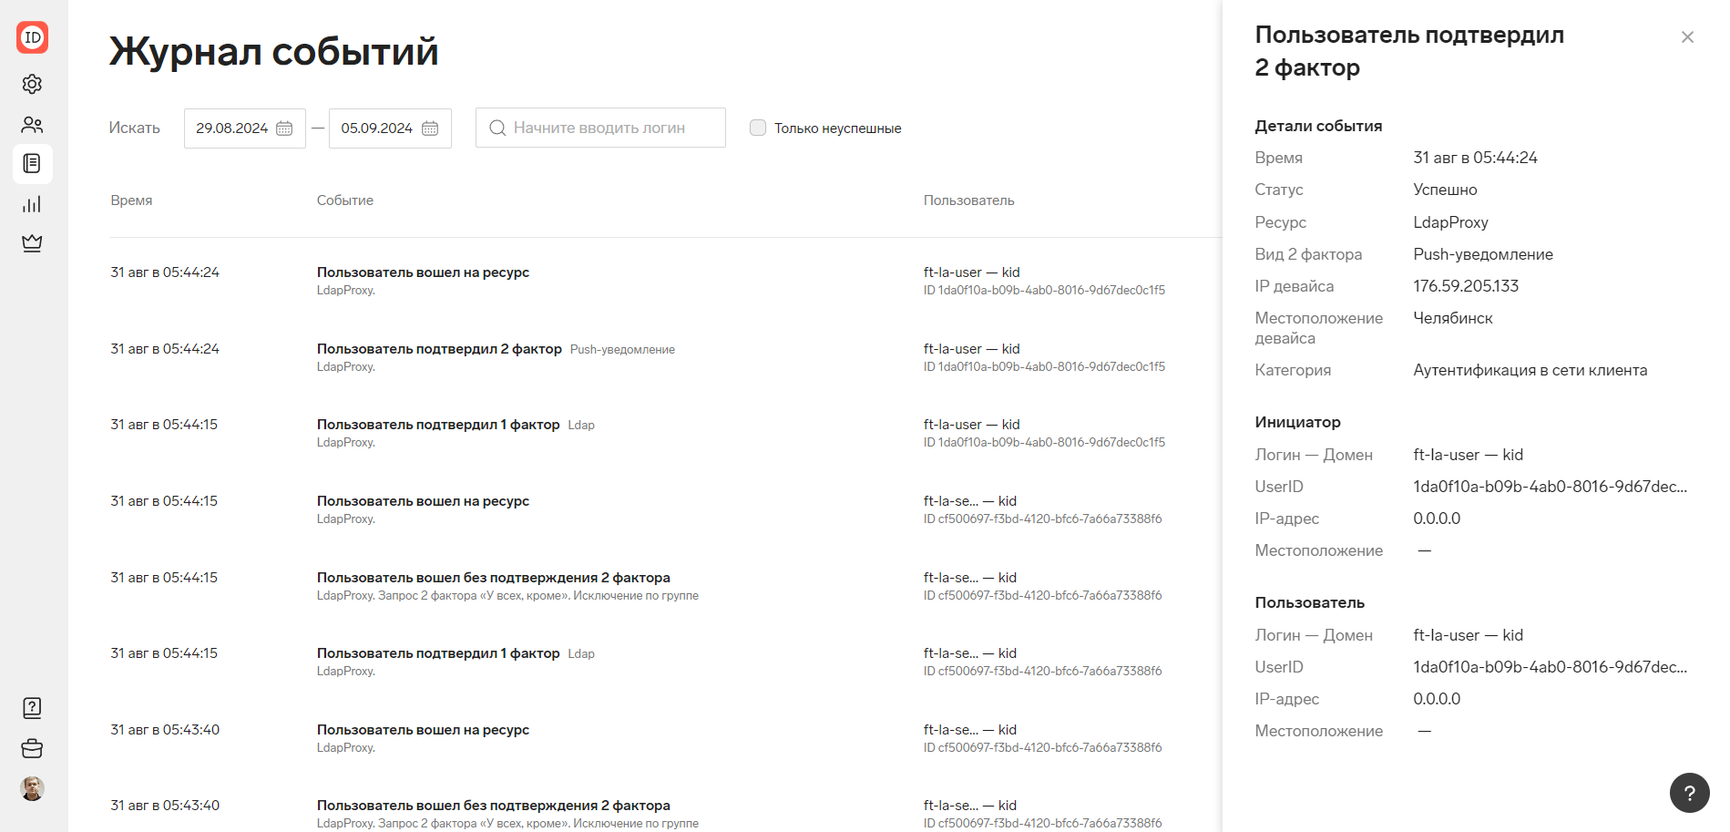The width and height of the screenshot is (1730, 832).
Task: Open the users section in the sidebar
Action: (x=32, y=125)
